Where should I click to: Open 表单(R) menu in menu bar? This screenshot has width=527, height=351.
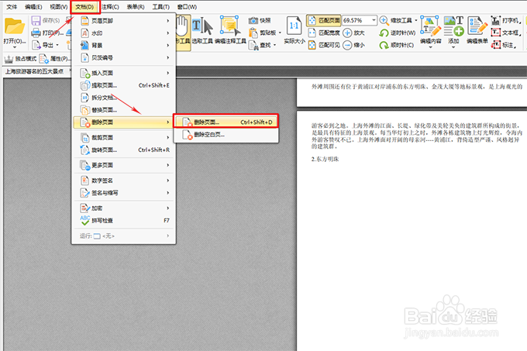pos(136,7)
